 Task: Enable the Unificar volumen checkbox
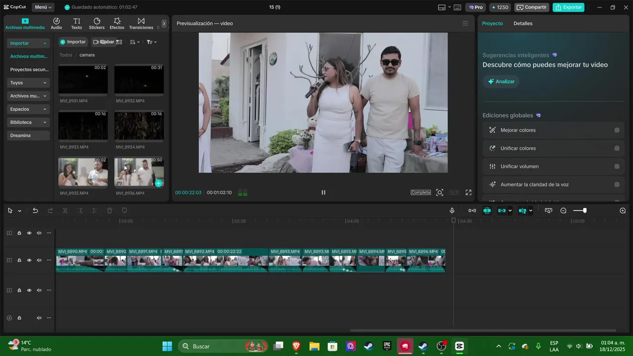(617, 167)
